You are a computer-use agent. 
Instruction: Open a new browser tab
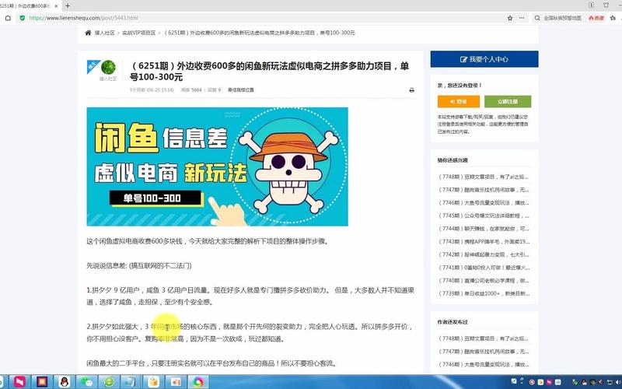pyautogui.click(x=68, y=6)
